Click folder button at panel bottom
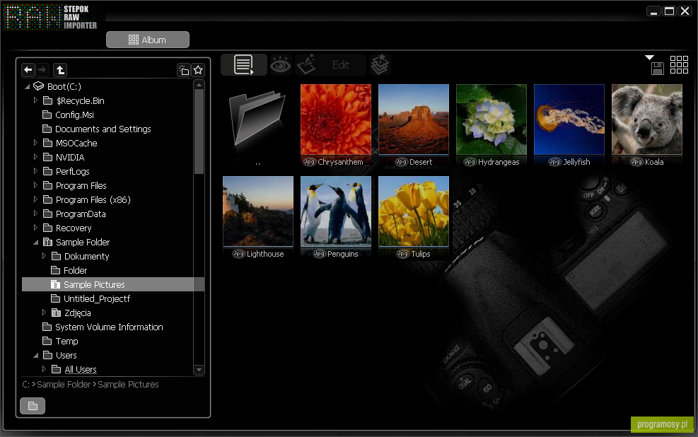 [33, 406]
